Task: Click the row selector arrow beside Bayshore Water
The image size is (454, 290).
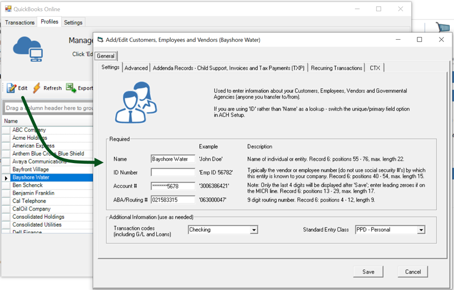Action: point(6,178)
